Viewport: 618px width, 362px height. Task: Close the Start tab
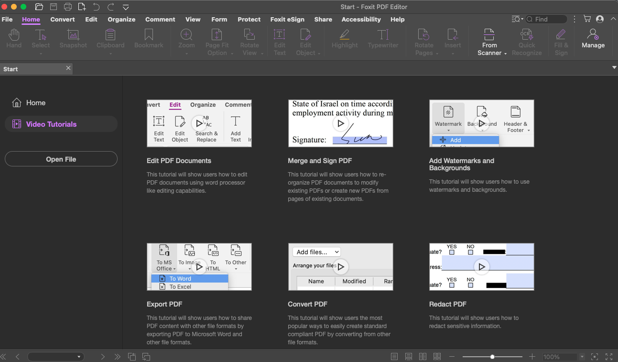68,68
